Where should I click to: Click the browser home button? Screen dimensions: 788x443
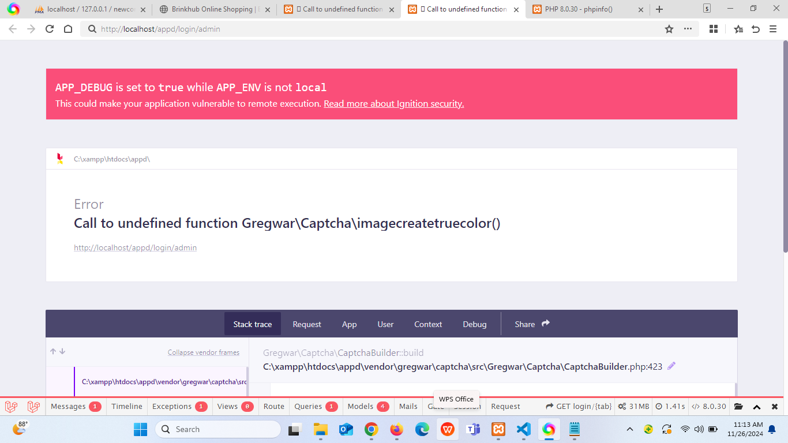click(68, 29)
